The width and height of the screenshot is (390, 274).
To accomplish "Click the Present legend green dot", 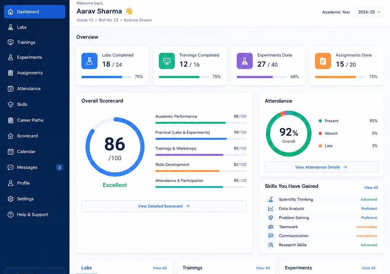I will [x=320, y=121].
